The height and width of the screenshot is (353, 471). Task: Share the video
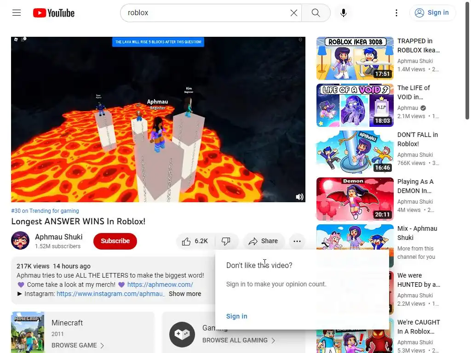click(x=264, y=241)
